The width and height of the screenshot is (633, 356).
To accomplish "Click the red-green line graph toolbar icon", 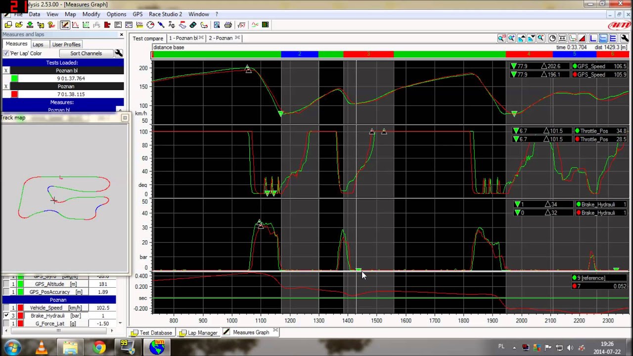I will point(255,25).
